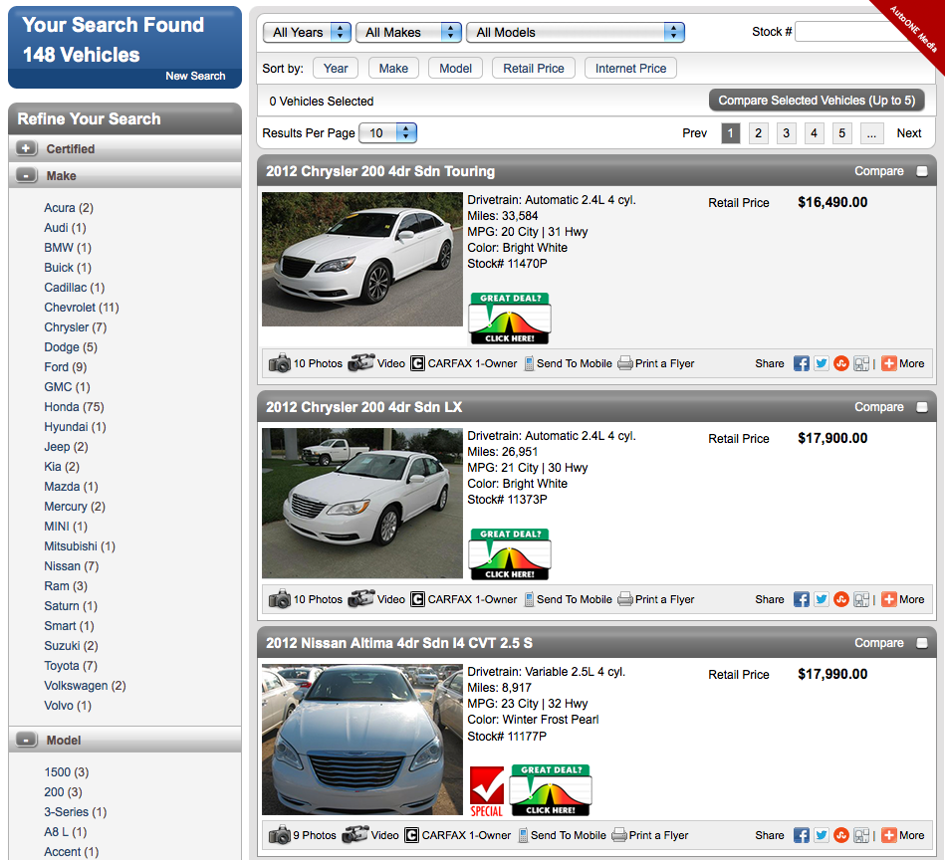Open the Nissan Altima photo thumbnail
Image resolution: width=945 pixels, height=860 pixels.
click(x=362, y=741)
